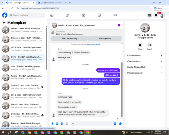
Task: Click the address bar URL
Action: tap(40, 8)
